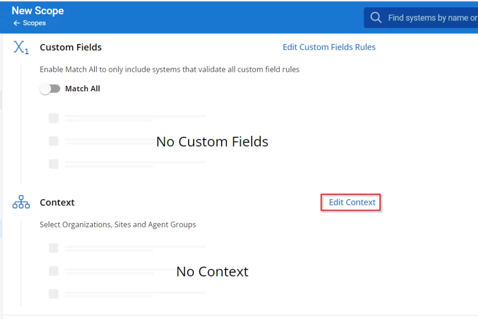Click the No Custom Fields empty message
The width and height of the screenshot is (478, 319).
(x=212, y=142)
